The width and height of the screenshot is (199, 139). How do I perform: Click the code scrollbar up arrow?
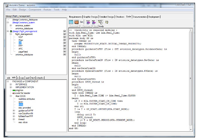[x=191, y=30]
